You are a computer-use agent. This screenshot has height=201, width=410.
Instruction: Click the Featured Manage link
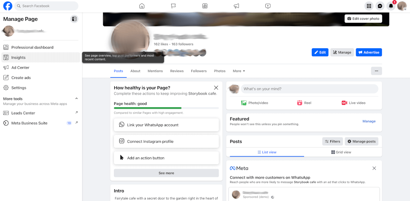369,121
